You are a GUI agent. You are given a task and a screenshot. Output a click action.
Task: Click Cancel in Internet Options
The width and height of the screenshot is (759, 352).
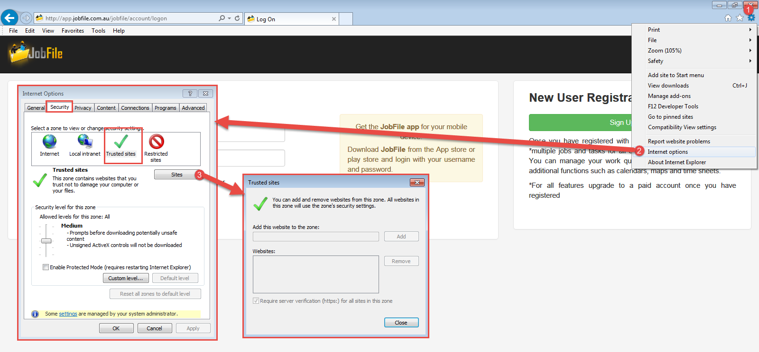(155, 328)
